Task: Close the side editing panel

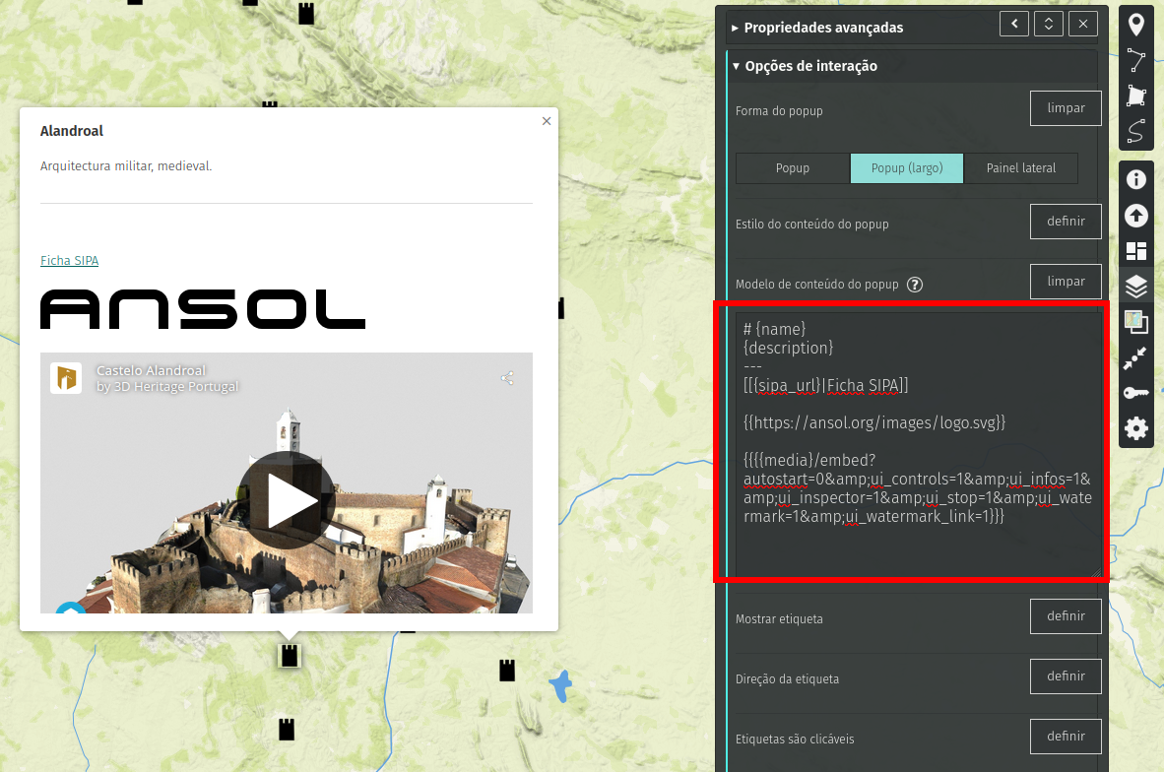Action: coord(1083,24)
